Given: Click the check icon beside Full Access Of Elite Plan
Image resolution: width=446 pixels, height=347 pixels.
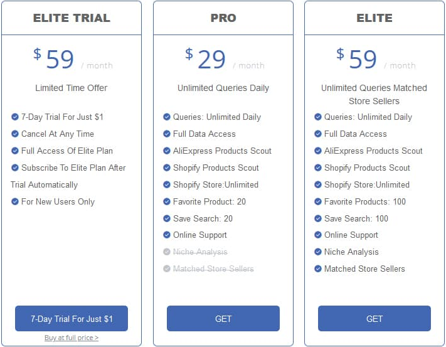Looking at the screenshot, I should pos(15,151).
